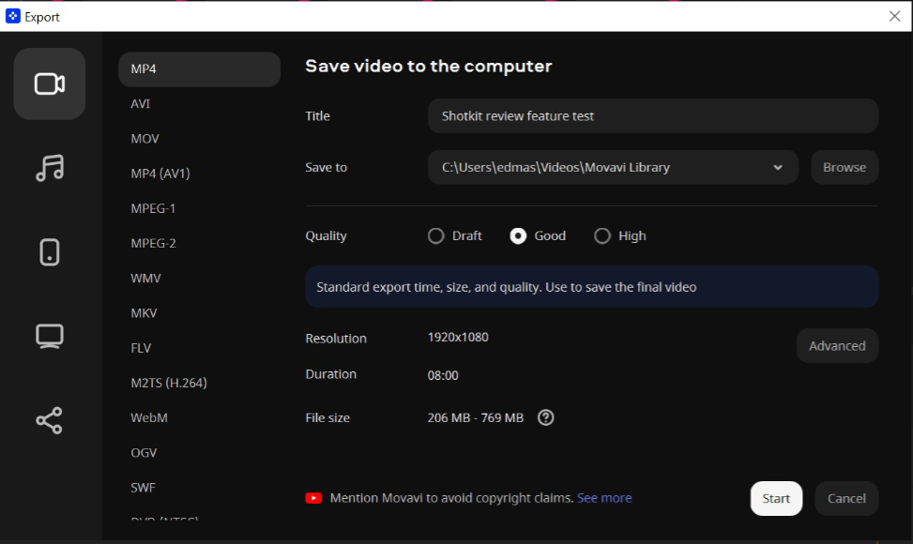
Task: Click the red YouTube icon
Action: [x=313, y=498]
